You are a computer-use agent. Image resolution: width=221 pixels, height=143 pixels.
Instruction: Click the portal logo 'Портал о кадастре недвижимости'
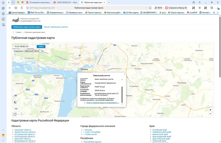pos(26,20)
